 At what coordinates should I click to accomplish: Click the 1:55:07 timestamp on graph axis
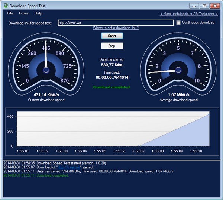(x=139, y=151)
